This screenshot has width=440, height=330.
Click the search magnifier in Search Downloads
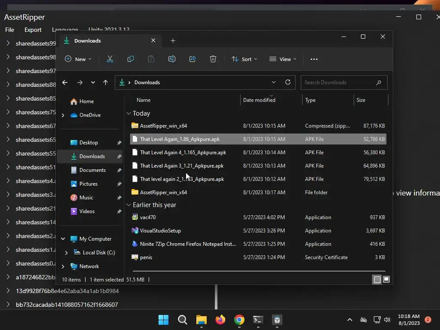(379, 82)
